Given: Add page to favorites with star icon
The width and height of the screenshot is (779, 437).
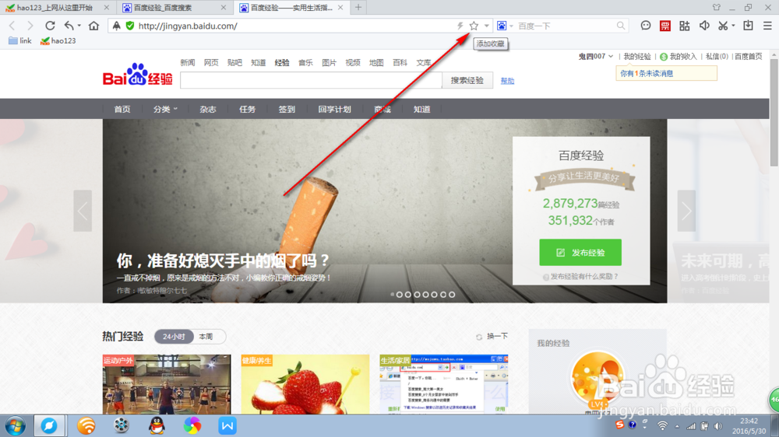Looking at the screenshot, I should [474, 26].
